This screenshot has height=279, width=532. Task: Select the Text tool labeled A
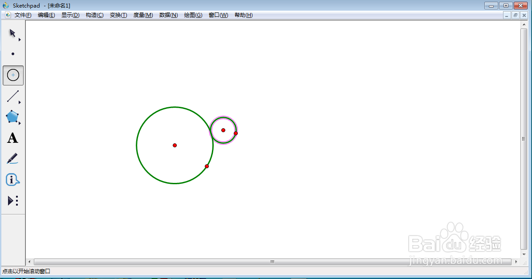12,138
